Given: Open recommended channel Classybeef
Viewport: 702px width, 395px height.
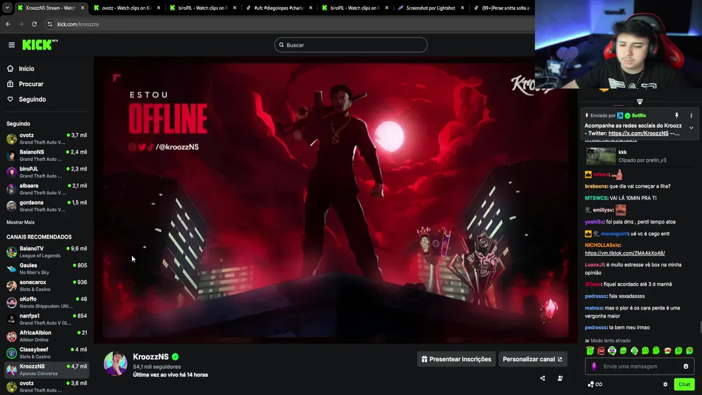Looking at the screenshot, I should tap(47, 353).
